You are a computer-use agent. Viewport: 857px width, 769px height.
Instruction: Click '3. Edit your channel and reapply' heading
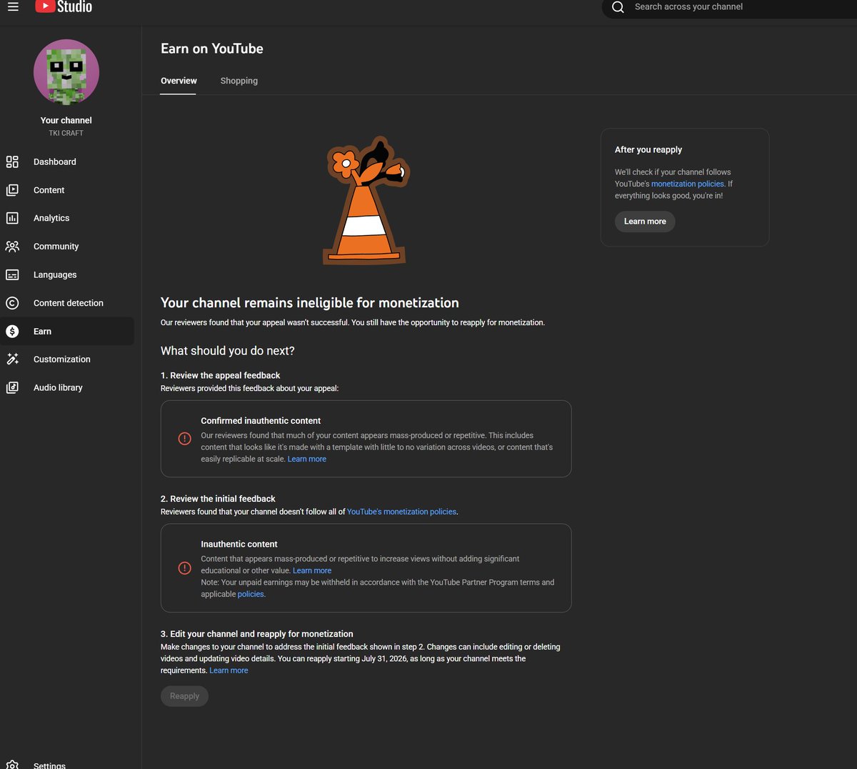(x=257, y=634)
